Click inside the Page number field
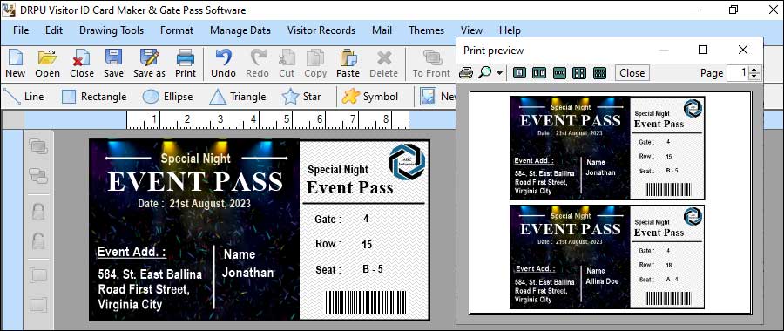 [x=738, y=73]
